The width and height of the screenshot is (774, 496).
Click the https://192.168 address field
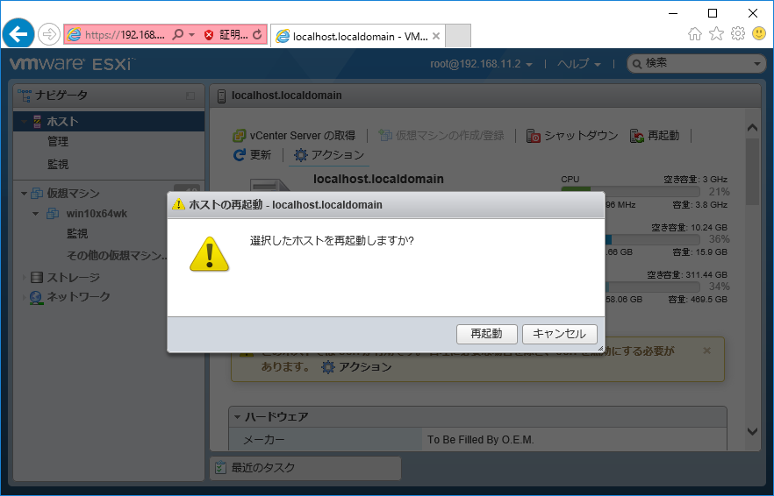[125, 34]
